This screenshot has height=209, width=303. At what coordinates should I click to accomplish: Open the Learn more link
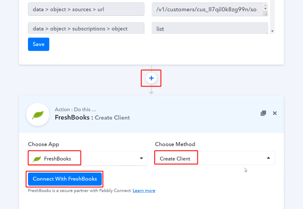(144, 191)
